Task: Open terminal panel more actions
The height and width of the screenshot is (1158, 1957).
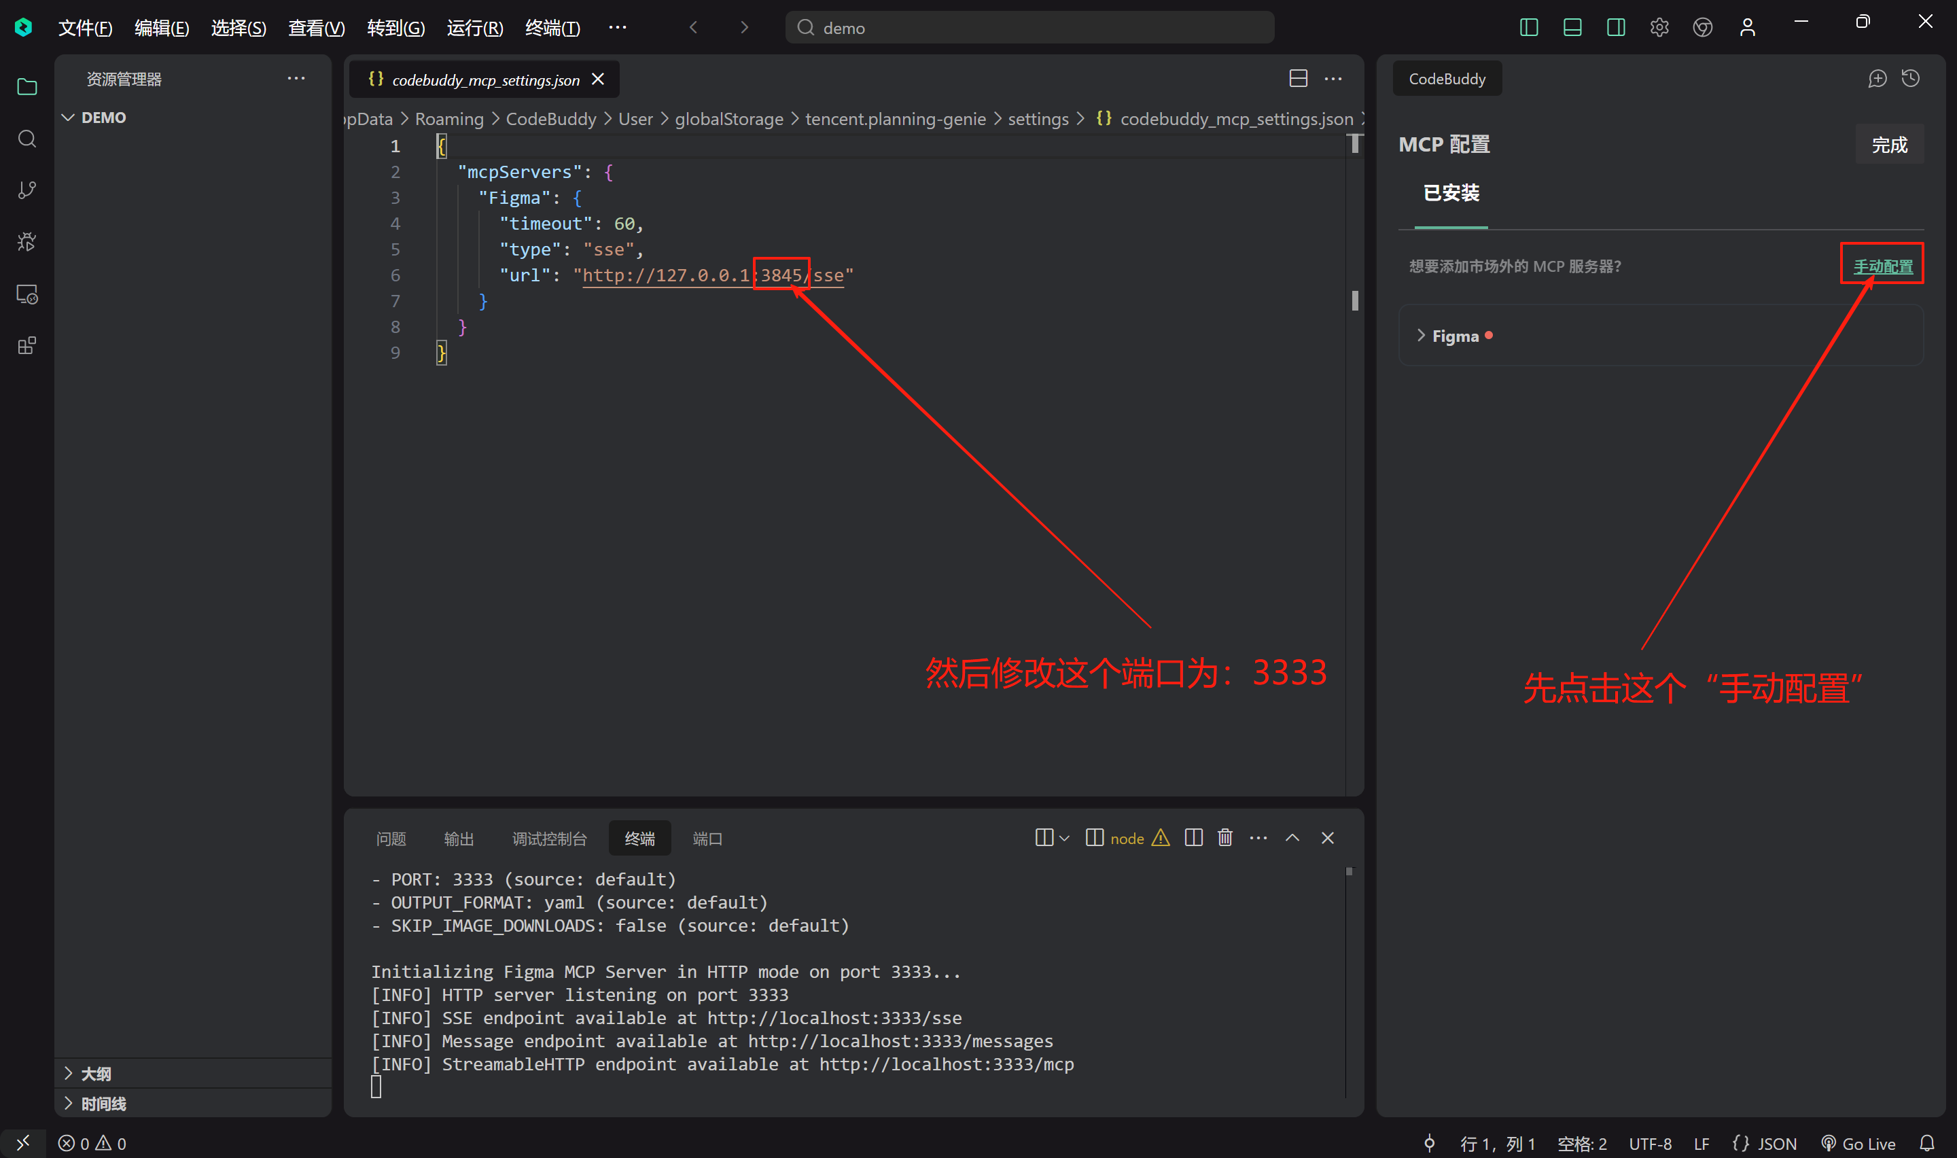Action: point(1258,837)
